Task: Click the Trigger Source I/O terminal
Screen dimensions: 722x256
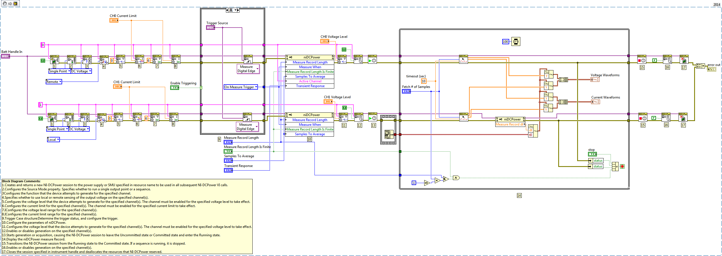Action: click(x=211, y=28)
